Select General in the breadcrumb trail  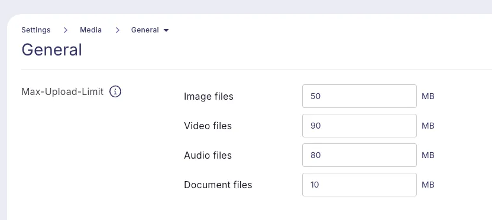coord(145,30)
